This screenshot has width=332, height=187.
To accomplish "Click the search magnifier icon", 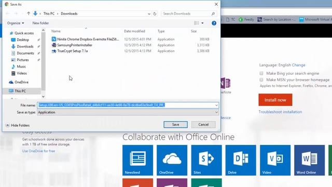I will pyautogui.click(x=213, y=14).
